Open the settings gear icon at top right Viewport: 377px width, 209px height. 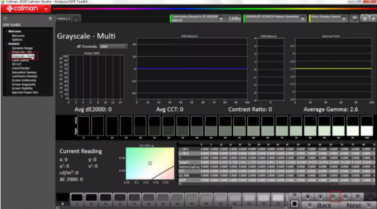click(365, 18)
